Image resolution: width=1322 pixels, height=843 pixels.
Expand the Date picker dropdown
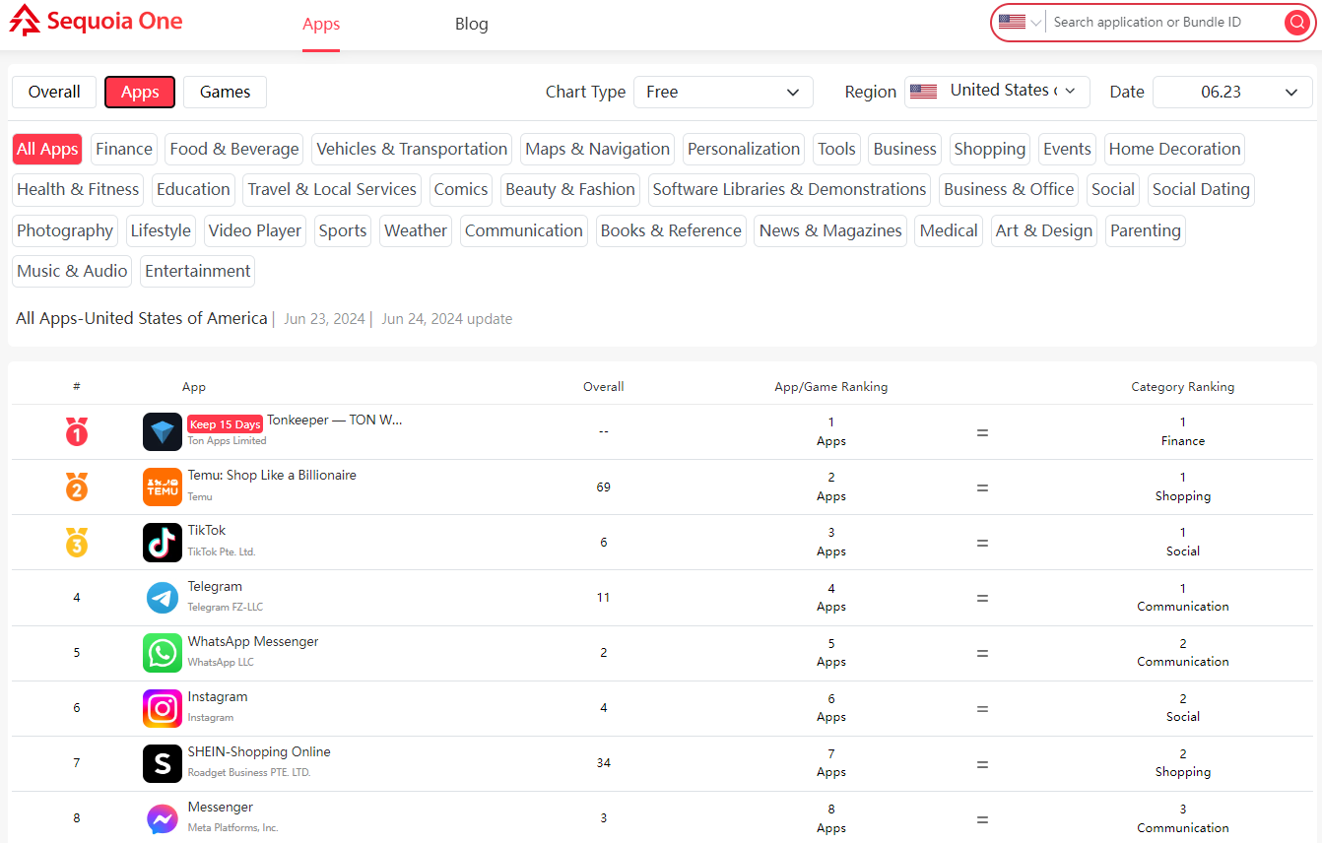pyautogui.click(x=1232, y=91)
